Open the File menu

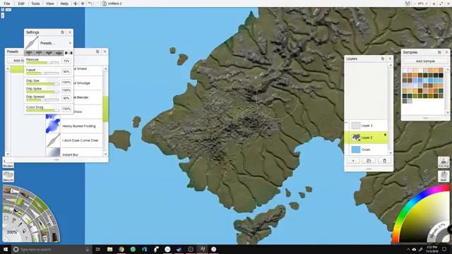(7, 4)
